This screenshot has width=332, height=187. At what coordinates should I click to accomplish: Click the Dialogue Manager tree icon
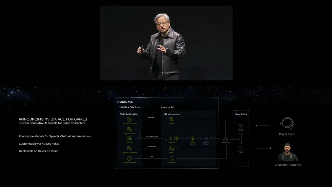206,139
